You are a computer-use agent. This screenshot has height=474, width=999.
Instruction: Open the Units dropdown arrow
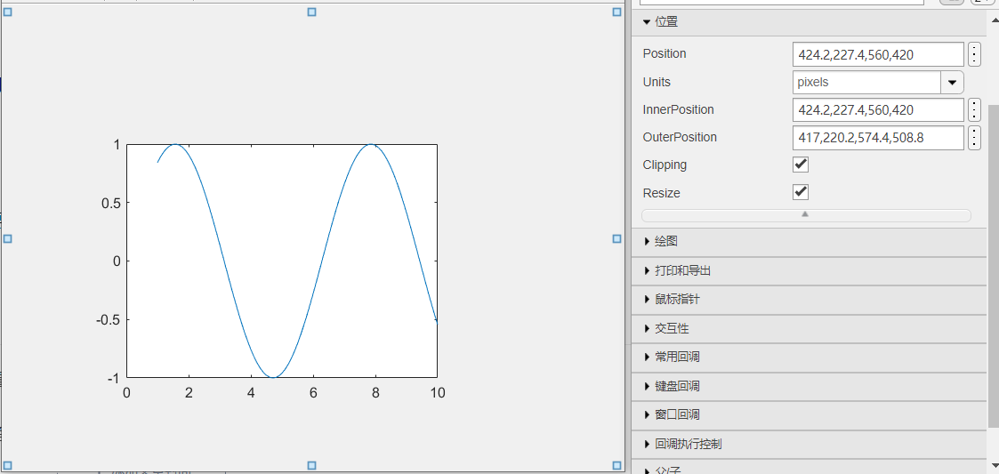click(952, 83)
